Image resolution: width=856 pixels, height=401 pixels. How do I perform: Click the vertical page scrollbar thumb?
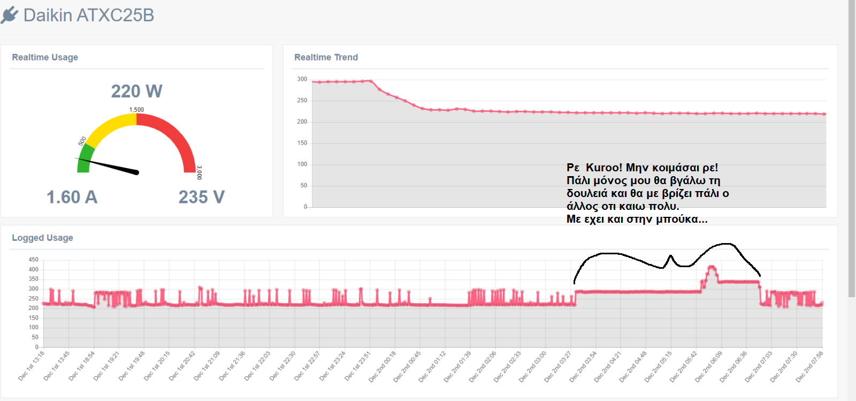point(852,148)
